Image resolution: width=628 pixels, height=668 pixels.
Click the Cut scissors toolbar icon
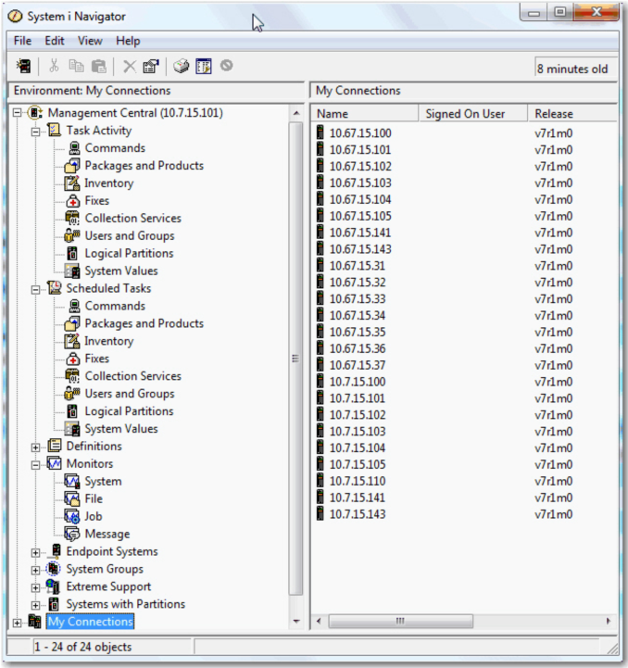coord(55,67)
